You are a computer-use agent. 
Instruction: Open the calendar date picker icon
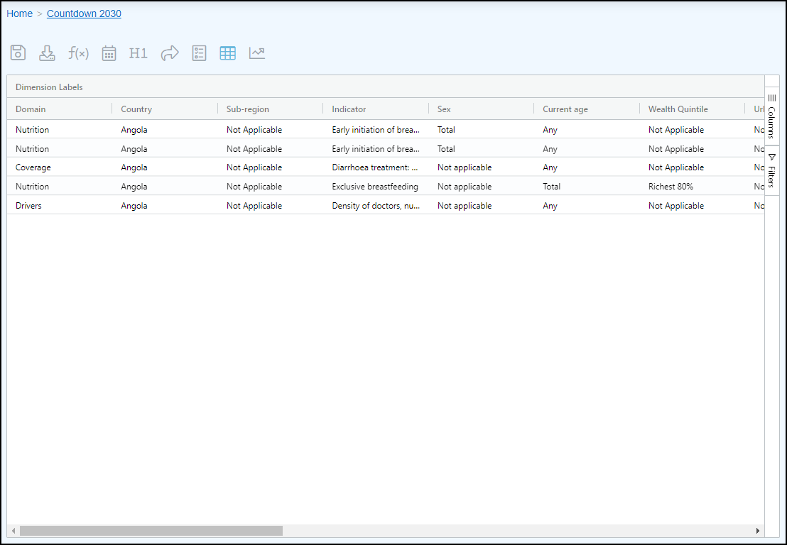coord(109,53)
